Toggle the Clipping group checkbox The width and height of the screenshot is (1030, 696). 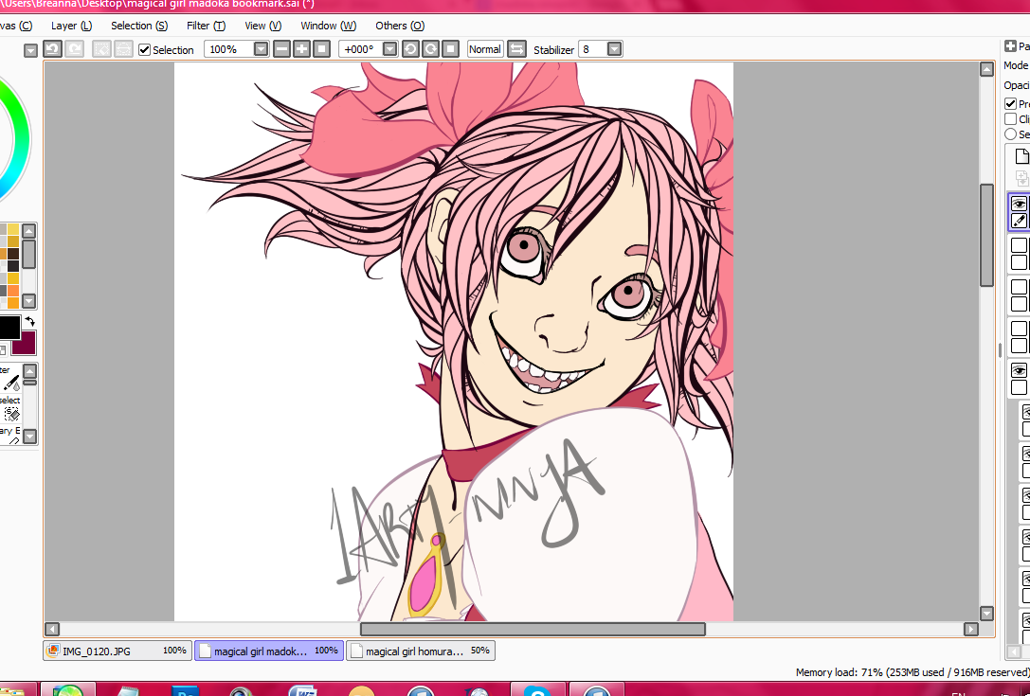point(1010,119)
